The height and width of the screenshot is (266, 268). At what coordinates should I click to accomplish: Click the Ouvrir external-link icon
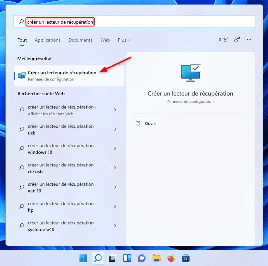point(138,123)
